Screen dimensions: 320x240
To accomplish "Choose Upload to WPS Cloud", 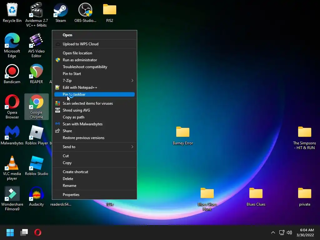I will point(94,44).
